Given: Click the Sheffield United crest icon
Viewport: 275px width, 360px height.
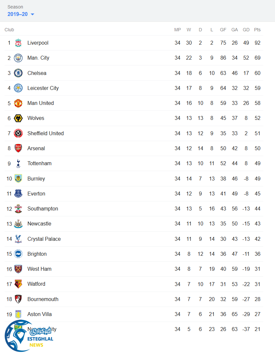Looking at the screenshot, I should (x=18, y=133).
